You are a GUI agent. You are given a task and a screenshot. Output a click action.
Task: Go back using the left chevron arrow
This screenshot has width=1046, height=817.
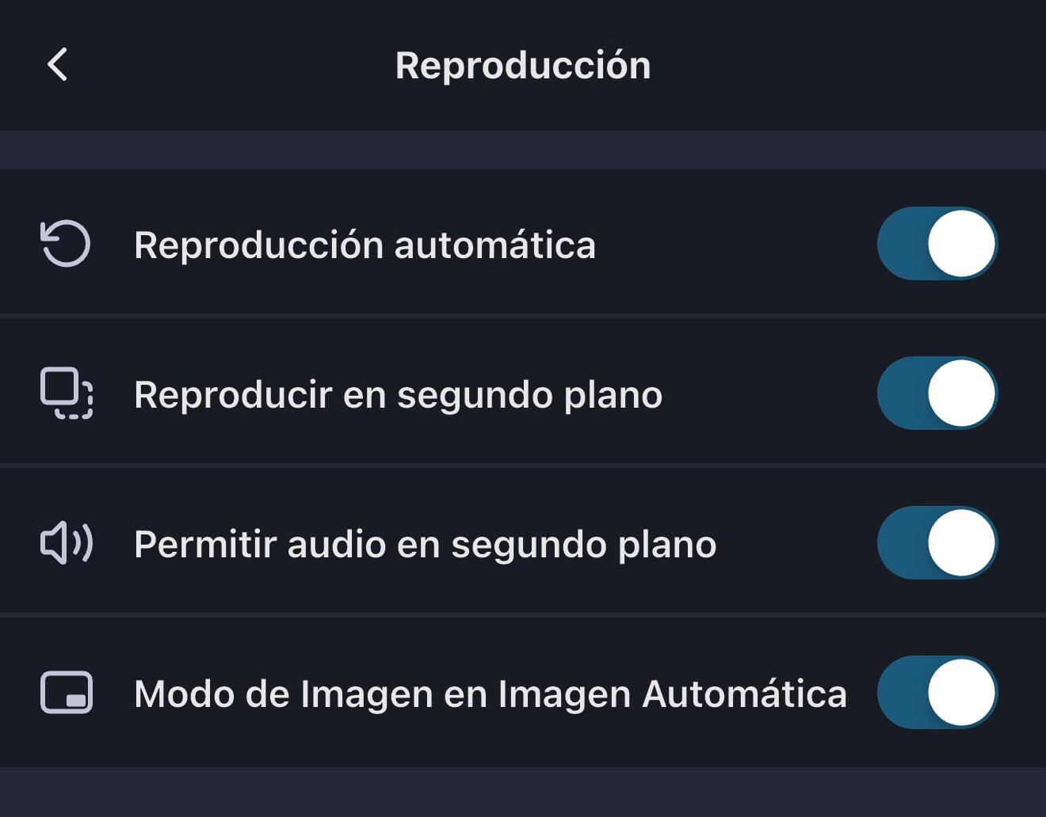(x=58, y=65)
